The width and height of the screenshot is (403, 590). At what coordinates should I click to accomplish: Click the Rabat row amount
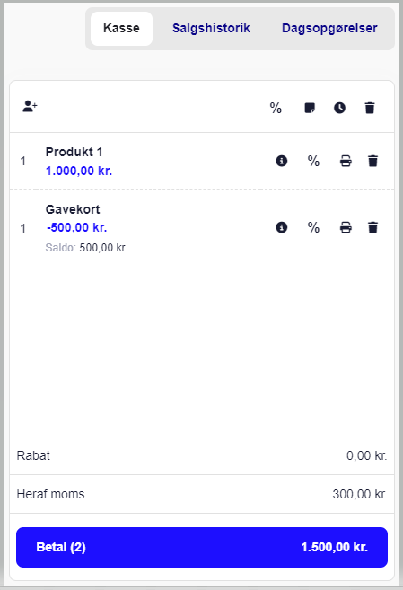tap(366, 455)
